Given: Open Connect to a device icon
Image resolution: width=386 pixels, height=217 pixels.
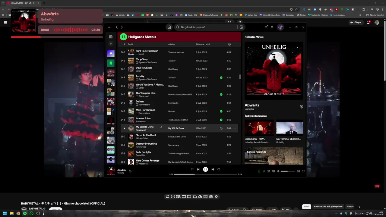Looking at the screenshot, I should tap(274, 171).
